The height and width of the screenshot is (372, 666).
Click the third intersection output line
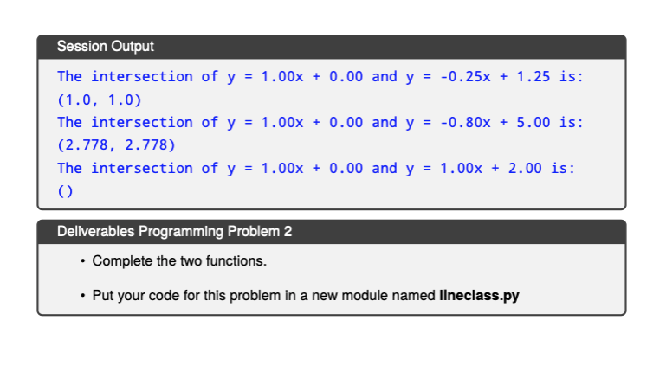(x=316, y=169)
